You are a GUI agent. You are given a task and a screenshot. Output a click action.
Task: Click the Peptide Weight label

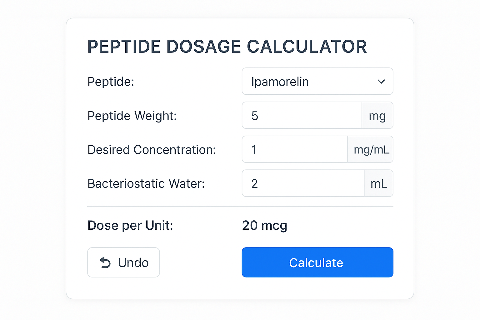click(x=132, y=115)
